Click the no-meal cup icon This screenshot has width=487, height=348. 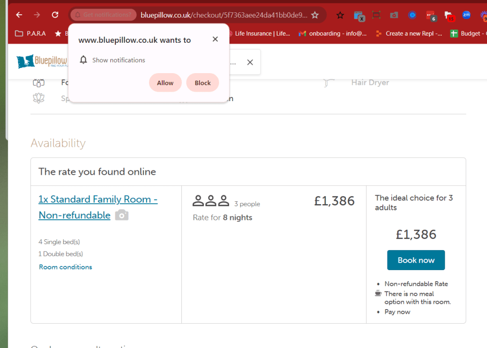coord(378,293)
